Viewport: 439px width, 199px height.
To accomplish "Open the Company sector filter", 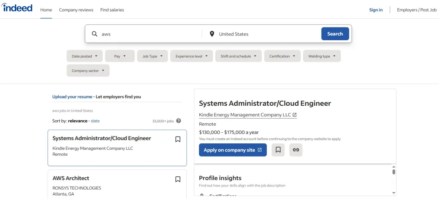I will [88, 71].
